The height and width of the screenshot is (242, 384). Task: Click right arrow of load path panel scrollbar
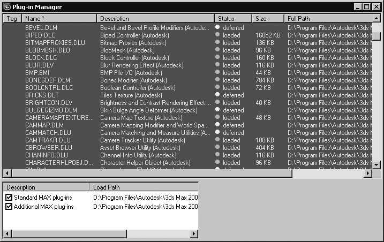[x=194, y=233]
